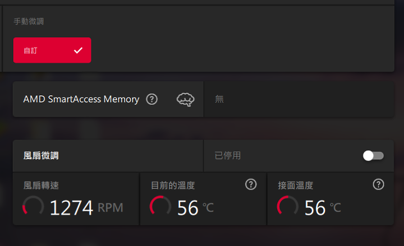Click the 目前的溫度 temperature gauge
Viewport: 404px width, 246px height.
click(160, 207)
